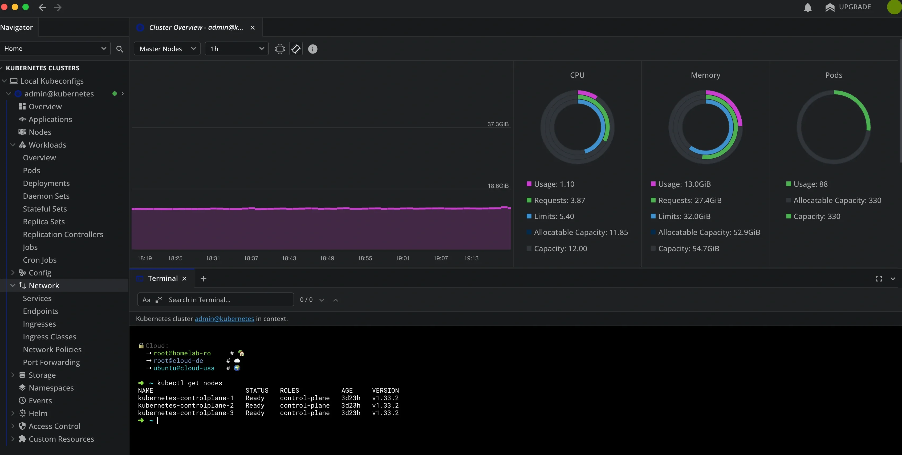Open the 1h time range dropdown

[236, 49]
